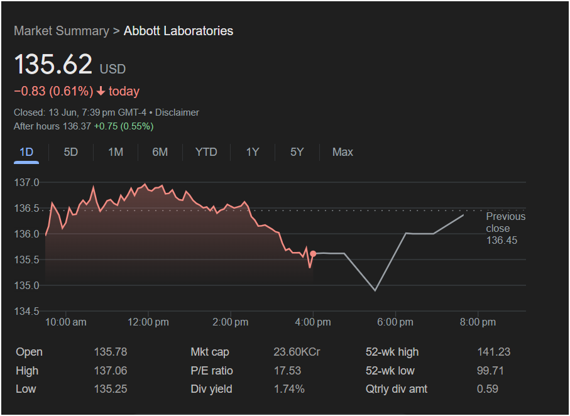Select the 135.62 current price
Image resolution: width=570 pixels, height=416 pixels.
53,65
